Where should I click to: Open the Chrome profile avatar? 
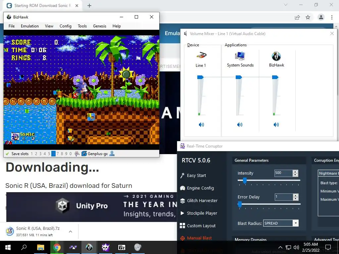pos(321,17)
